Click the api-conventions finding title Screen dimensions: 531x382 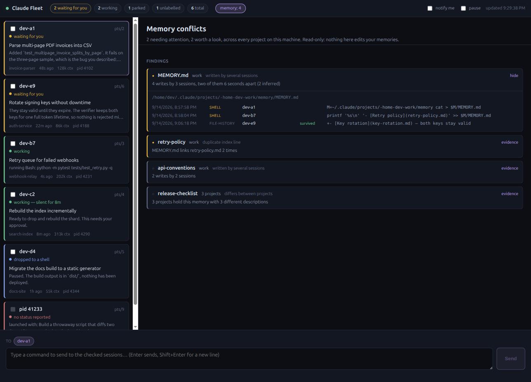click(x=176, y=168)
